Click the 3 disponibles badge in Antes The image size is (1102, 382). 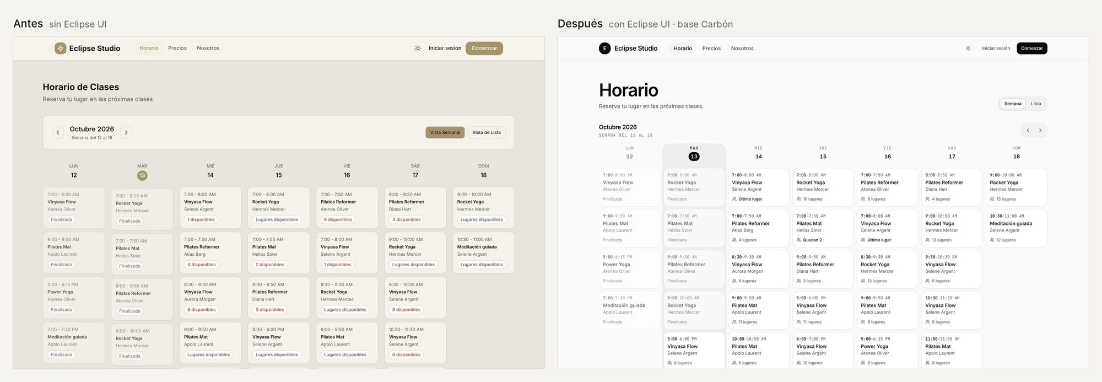[x=269, y=310]
